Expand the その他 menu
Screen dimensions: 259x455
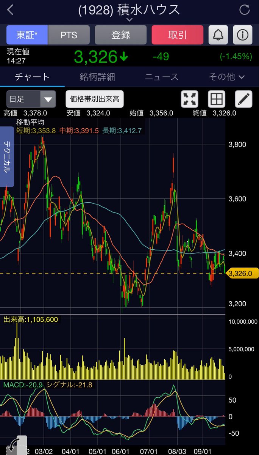[x=226, y=77]
